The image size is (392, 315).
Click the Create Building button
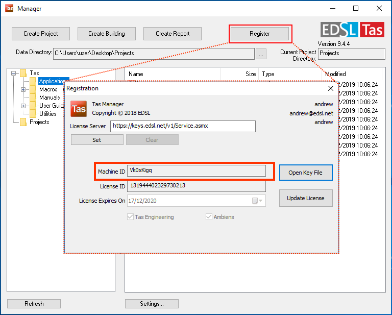[x=107, y=34]
